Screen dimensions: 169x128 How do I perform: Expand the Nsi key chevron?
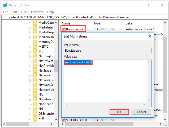pos(30,109)
